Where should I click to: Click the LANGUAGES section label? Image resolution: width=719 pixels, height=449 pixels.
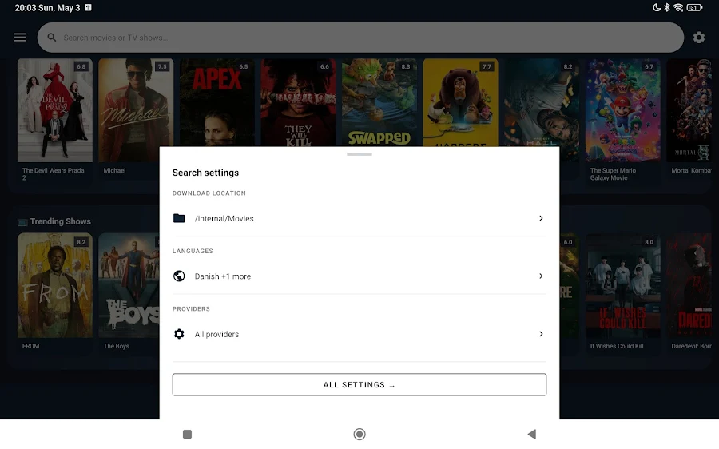tap(193, 251)
